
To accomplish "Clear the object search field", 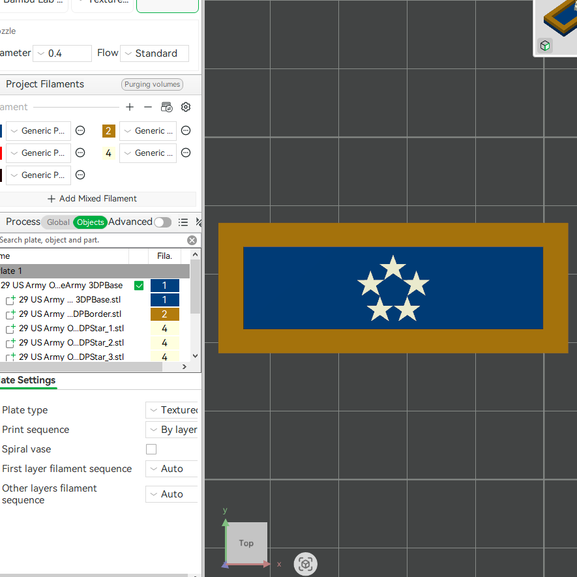I will point(192,241).
